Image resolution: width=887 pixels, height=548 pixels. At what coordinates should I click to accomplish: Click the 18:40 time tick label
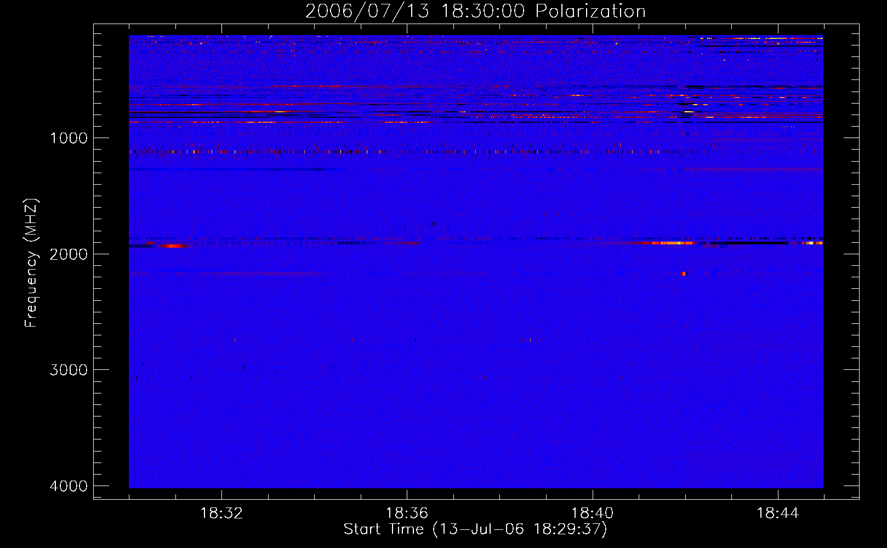coord(593,513)
